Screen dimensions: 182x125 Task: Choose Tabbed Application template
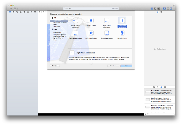(75, 34)
